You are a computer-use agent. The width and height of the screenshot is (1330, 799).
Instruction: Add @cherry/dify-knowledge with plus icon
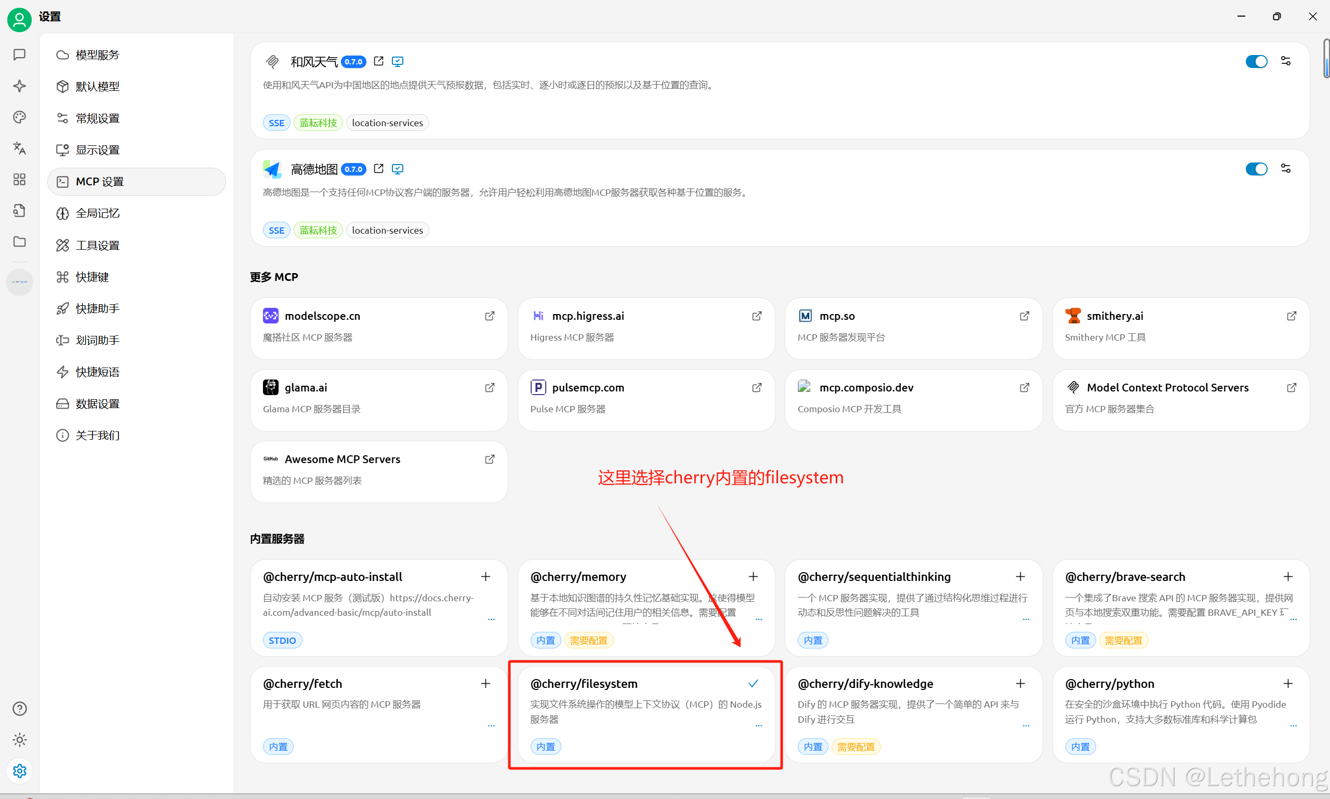click(x=1020, y=683)
